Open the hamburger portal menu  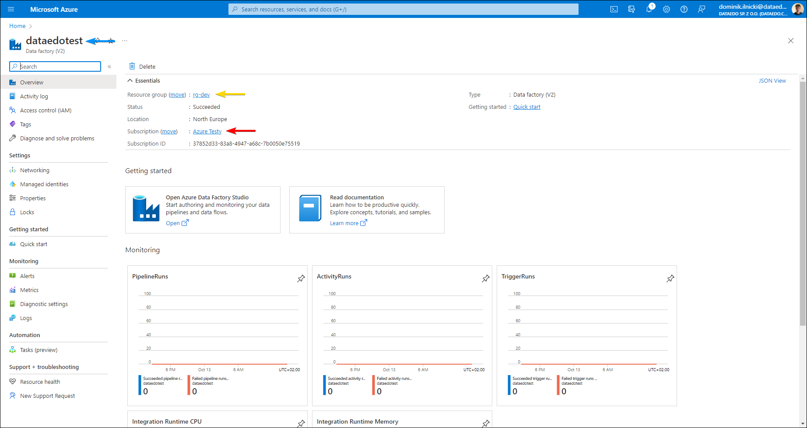tap(11, 9)
